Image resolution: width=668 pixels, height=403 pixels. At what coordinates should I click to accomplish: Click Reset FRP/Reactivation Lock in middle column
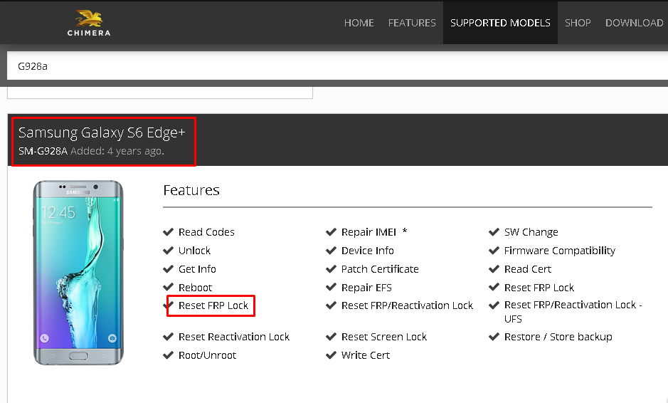(407, 305)
